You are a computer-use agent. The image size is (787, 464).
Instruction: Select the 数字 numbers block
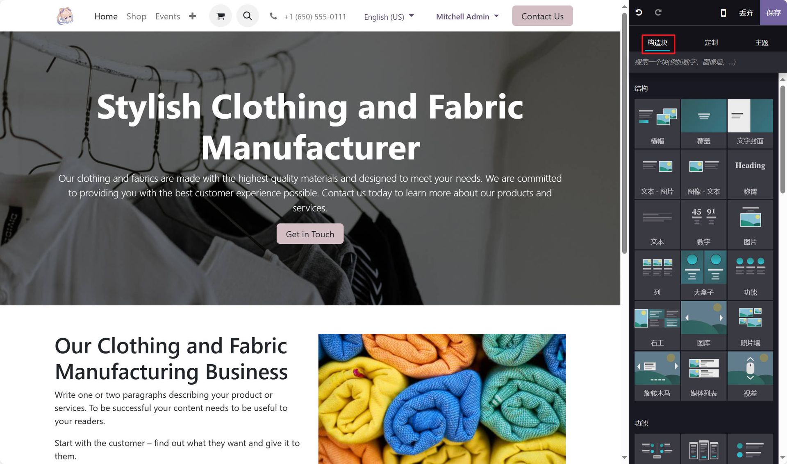[x=703, y=224]
